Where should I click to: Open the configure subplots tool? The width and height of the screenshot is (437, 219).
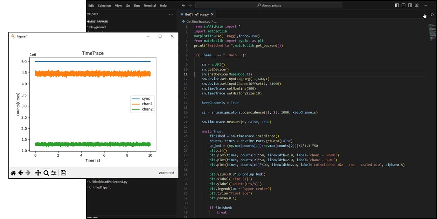coord(54,173)
